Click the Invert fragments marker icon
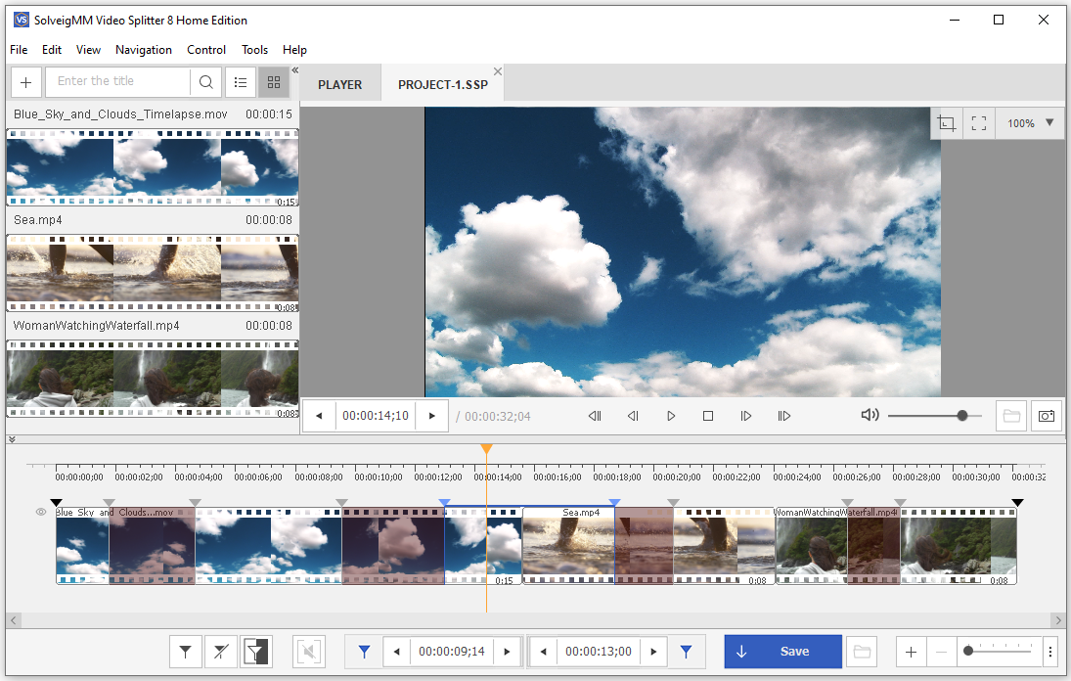 256,652
